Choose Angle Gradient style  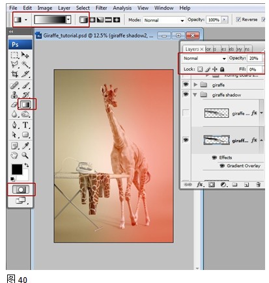[x=100, y=20]
